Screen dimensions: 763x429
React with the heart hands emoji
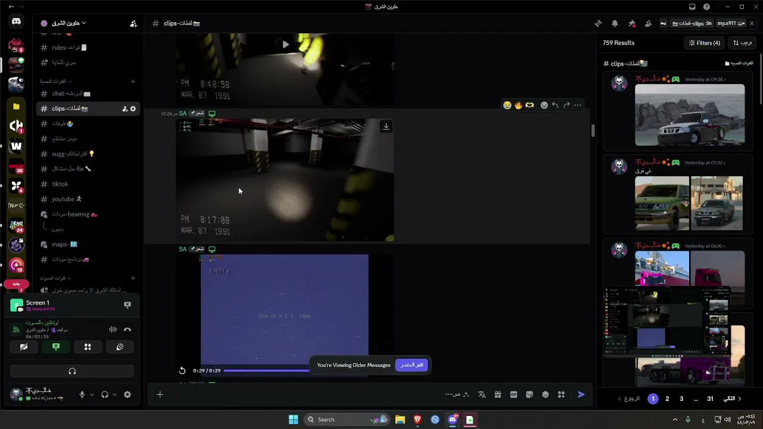pyautogui.click(x=529, y=105)
